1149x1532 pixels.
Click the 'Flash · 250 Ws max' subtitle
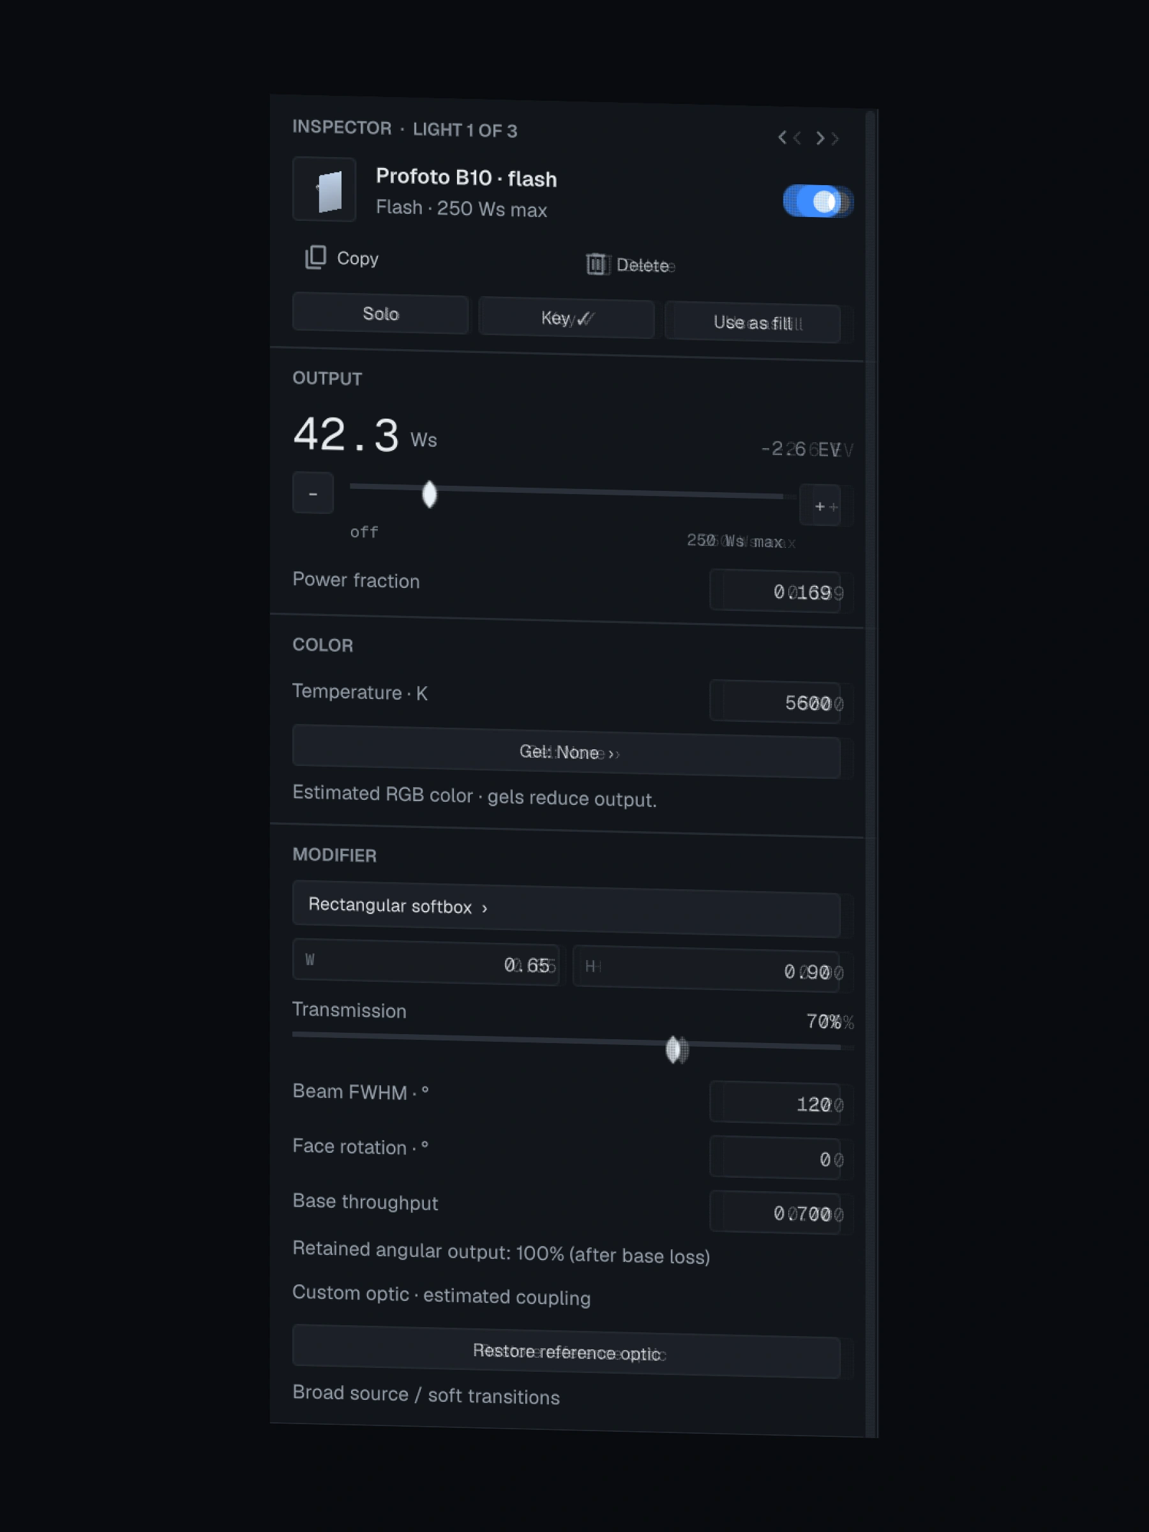tap(462, 207)
